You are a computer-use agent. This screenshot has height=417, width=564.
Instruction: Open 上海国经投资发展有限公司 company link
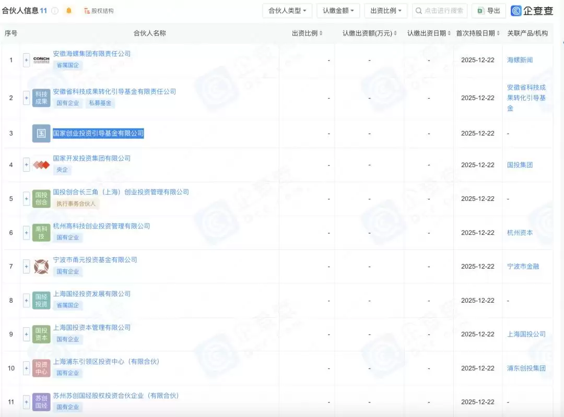(x=92, y=294)
